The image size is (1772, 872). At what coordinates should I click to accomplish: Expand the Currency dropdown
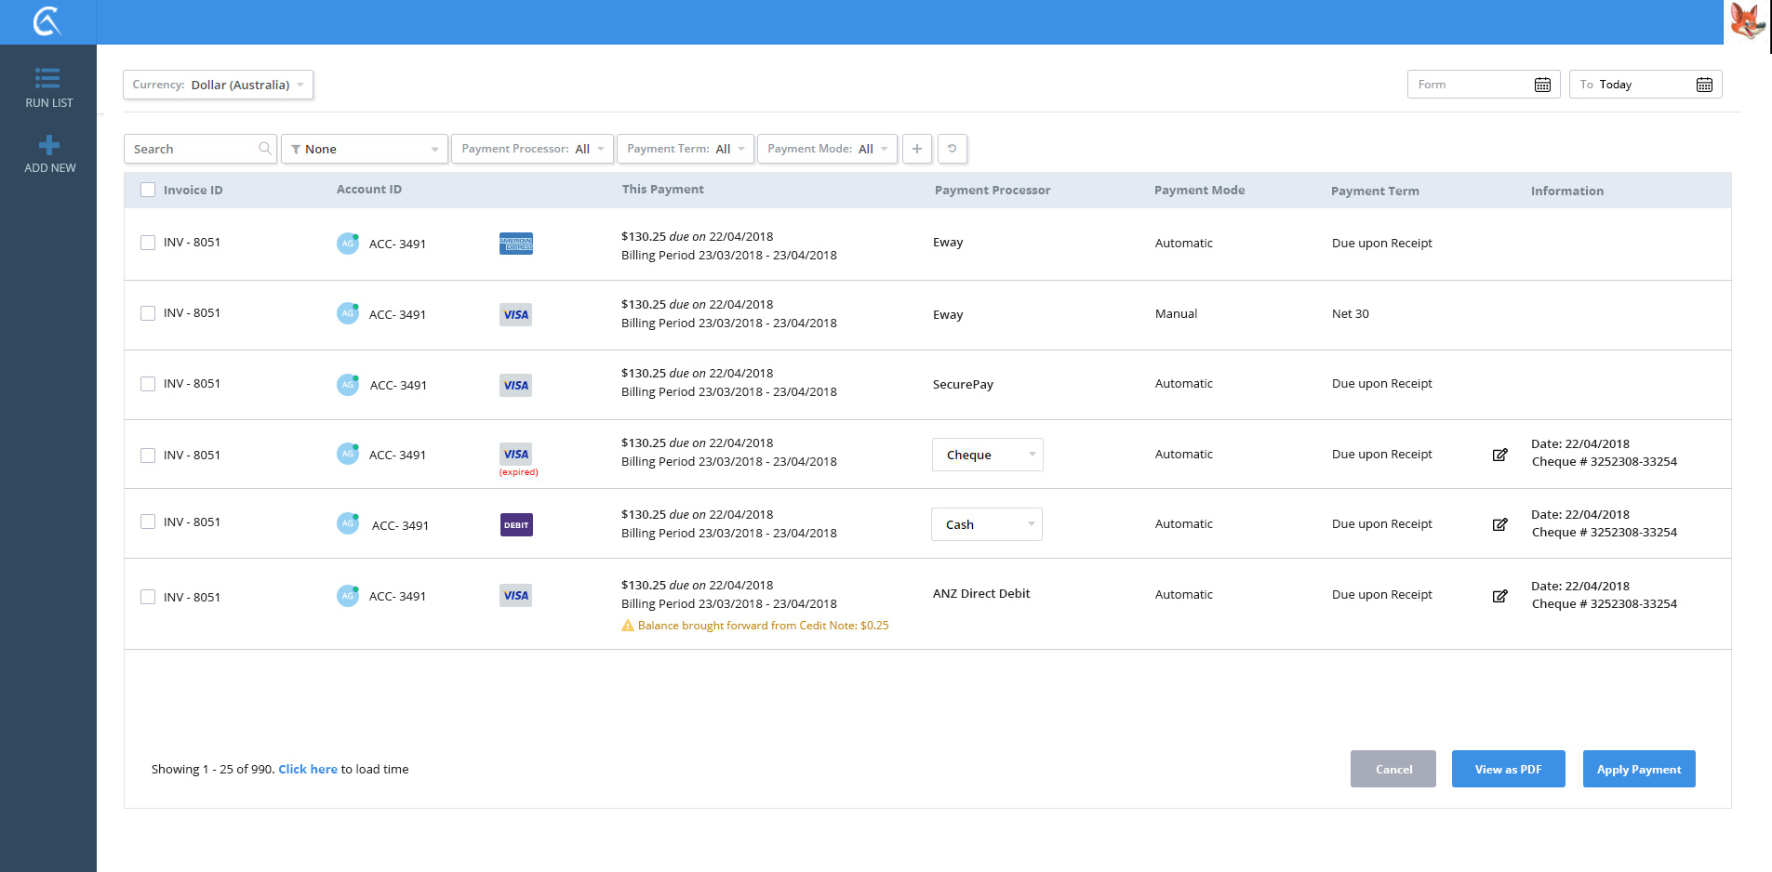pyautogui.click(x=218, y=85)
